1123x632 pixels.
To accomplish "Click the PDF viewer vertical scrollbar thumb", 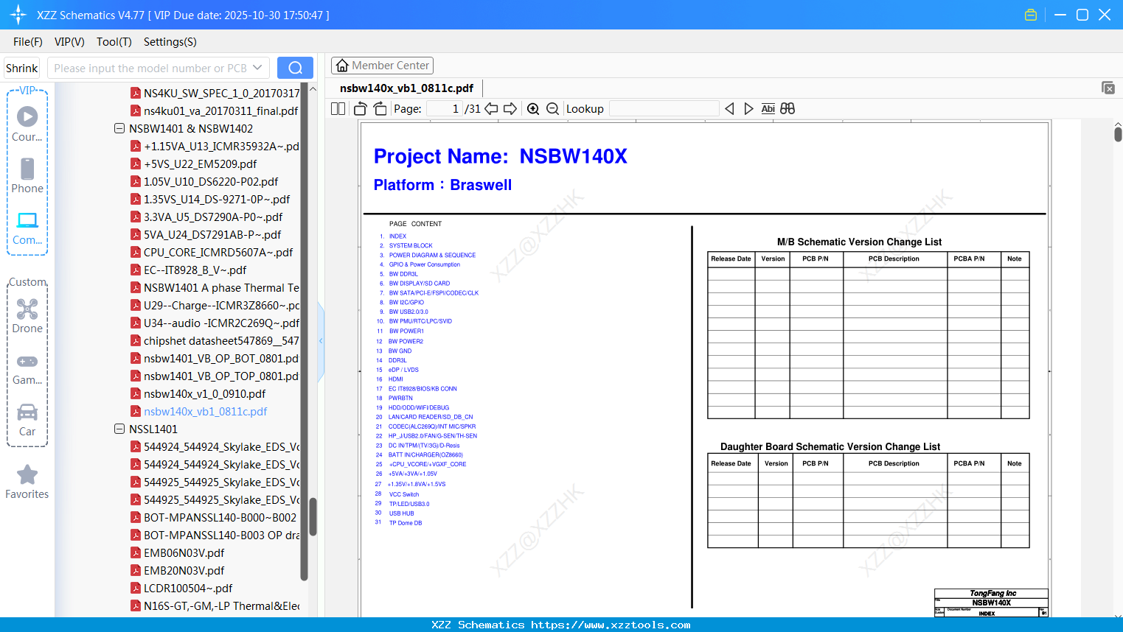I will pos(1118,134).
